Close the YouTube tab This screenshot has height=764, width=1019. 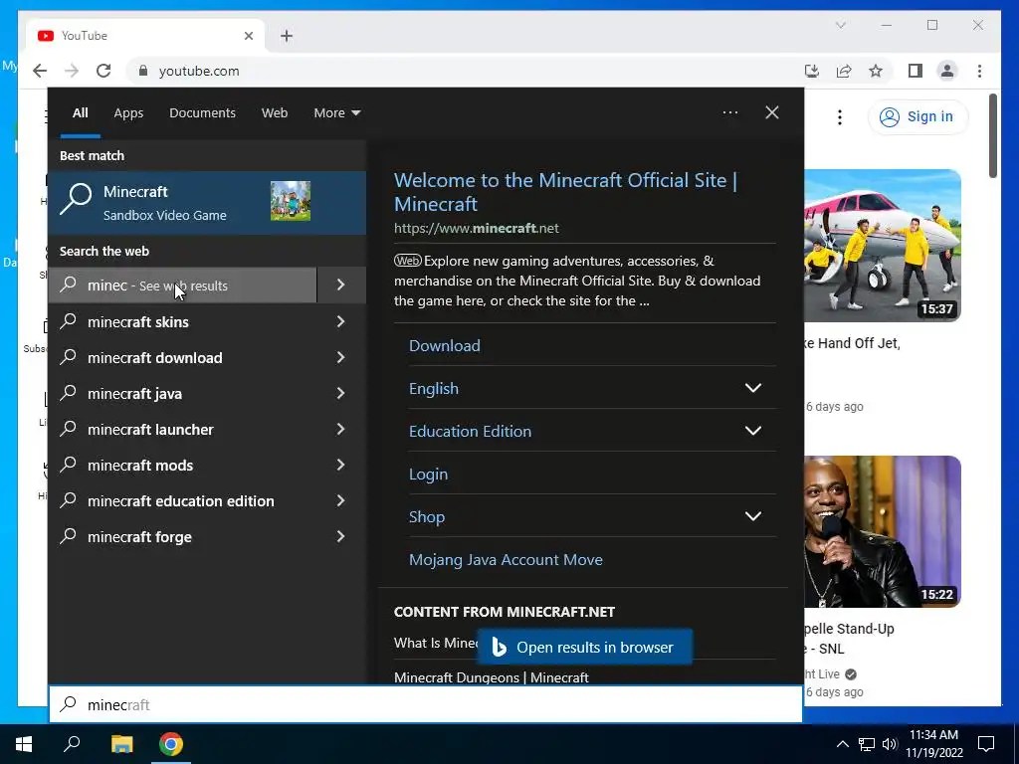[248, 36]
